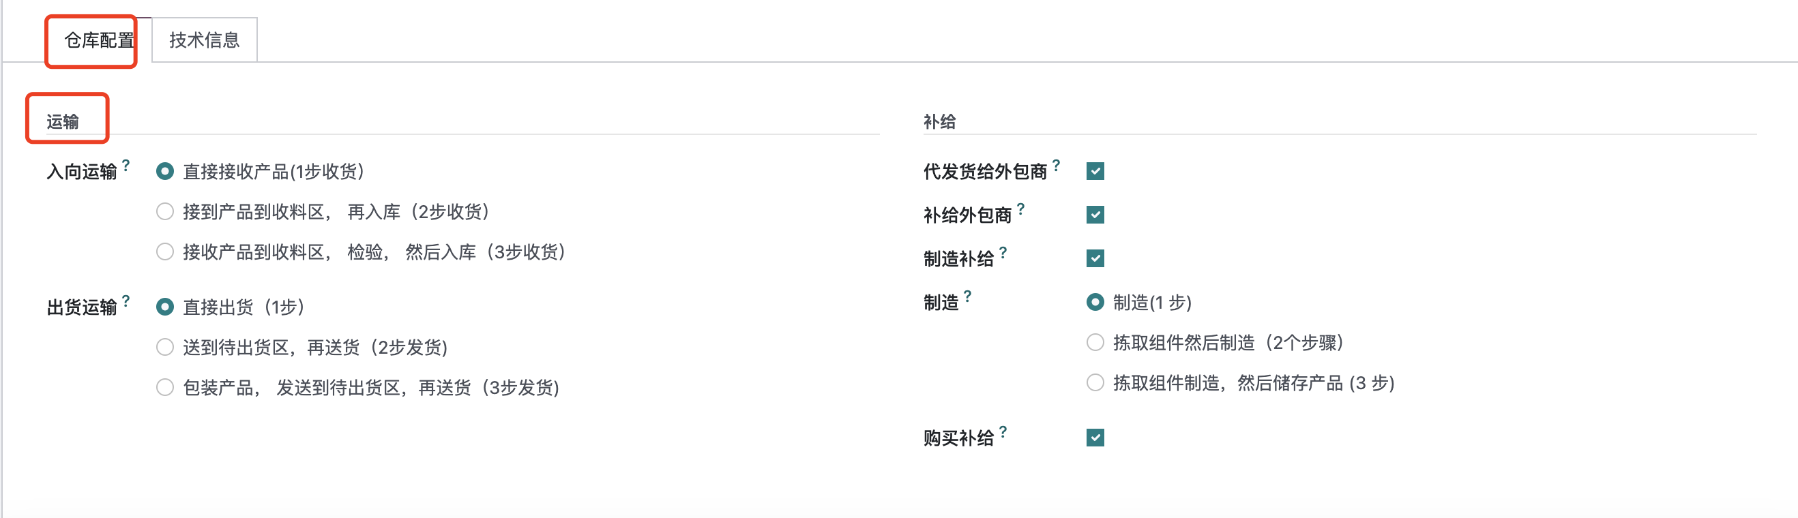Click the 购买补给 label text
Image resolution: width=1798 pixels, height=518 pixels.
(x=958, y=438)
